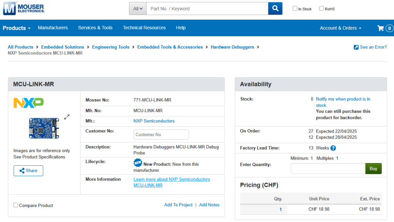Open the Technical Resources menu
This screenshot has height=222, width=394.
click(x=144, y=28)
